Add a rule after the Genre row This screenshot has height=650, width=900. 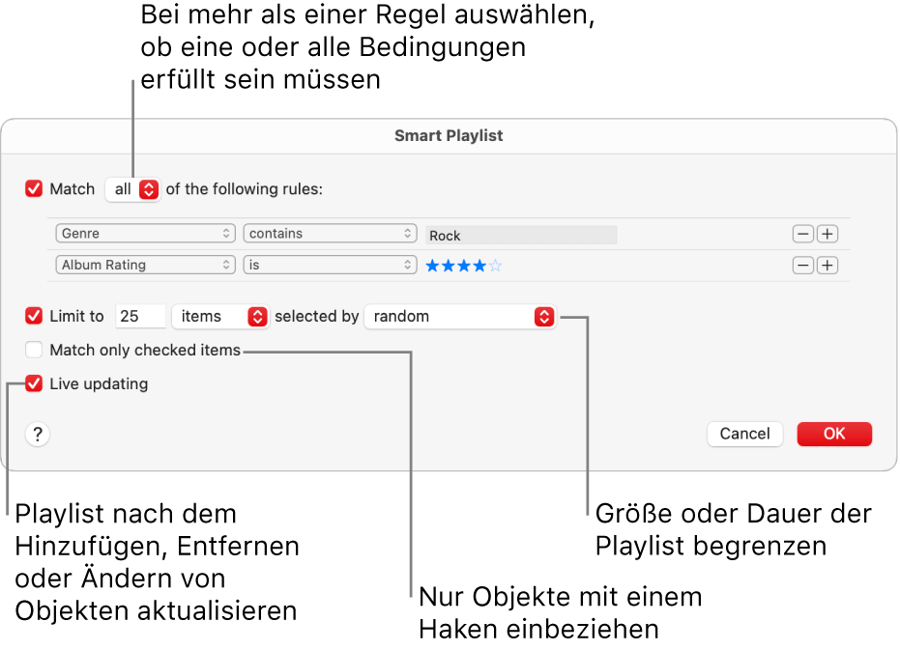click(x=827, y=234)
